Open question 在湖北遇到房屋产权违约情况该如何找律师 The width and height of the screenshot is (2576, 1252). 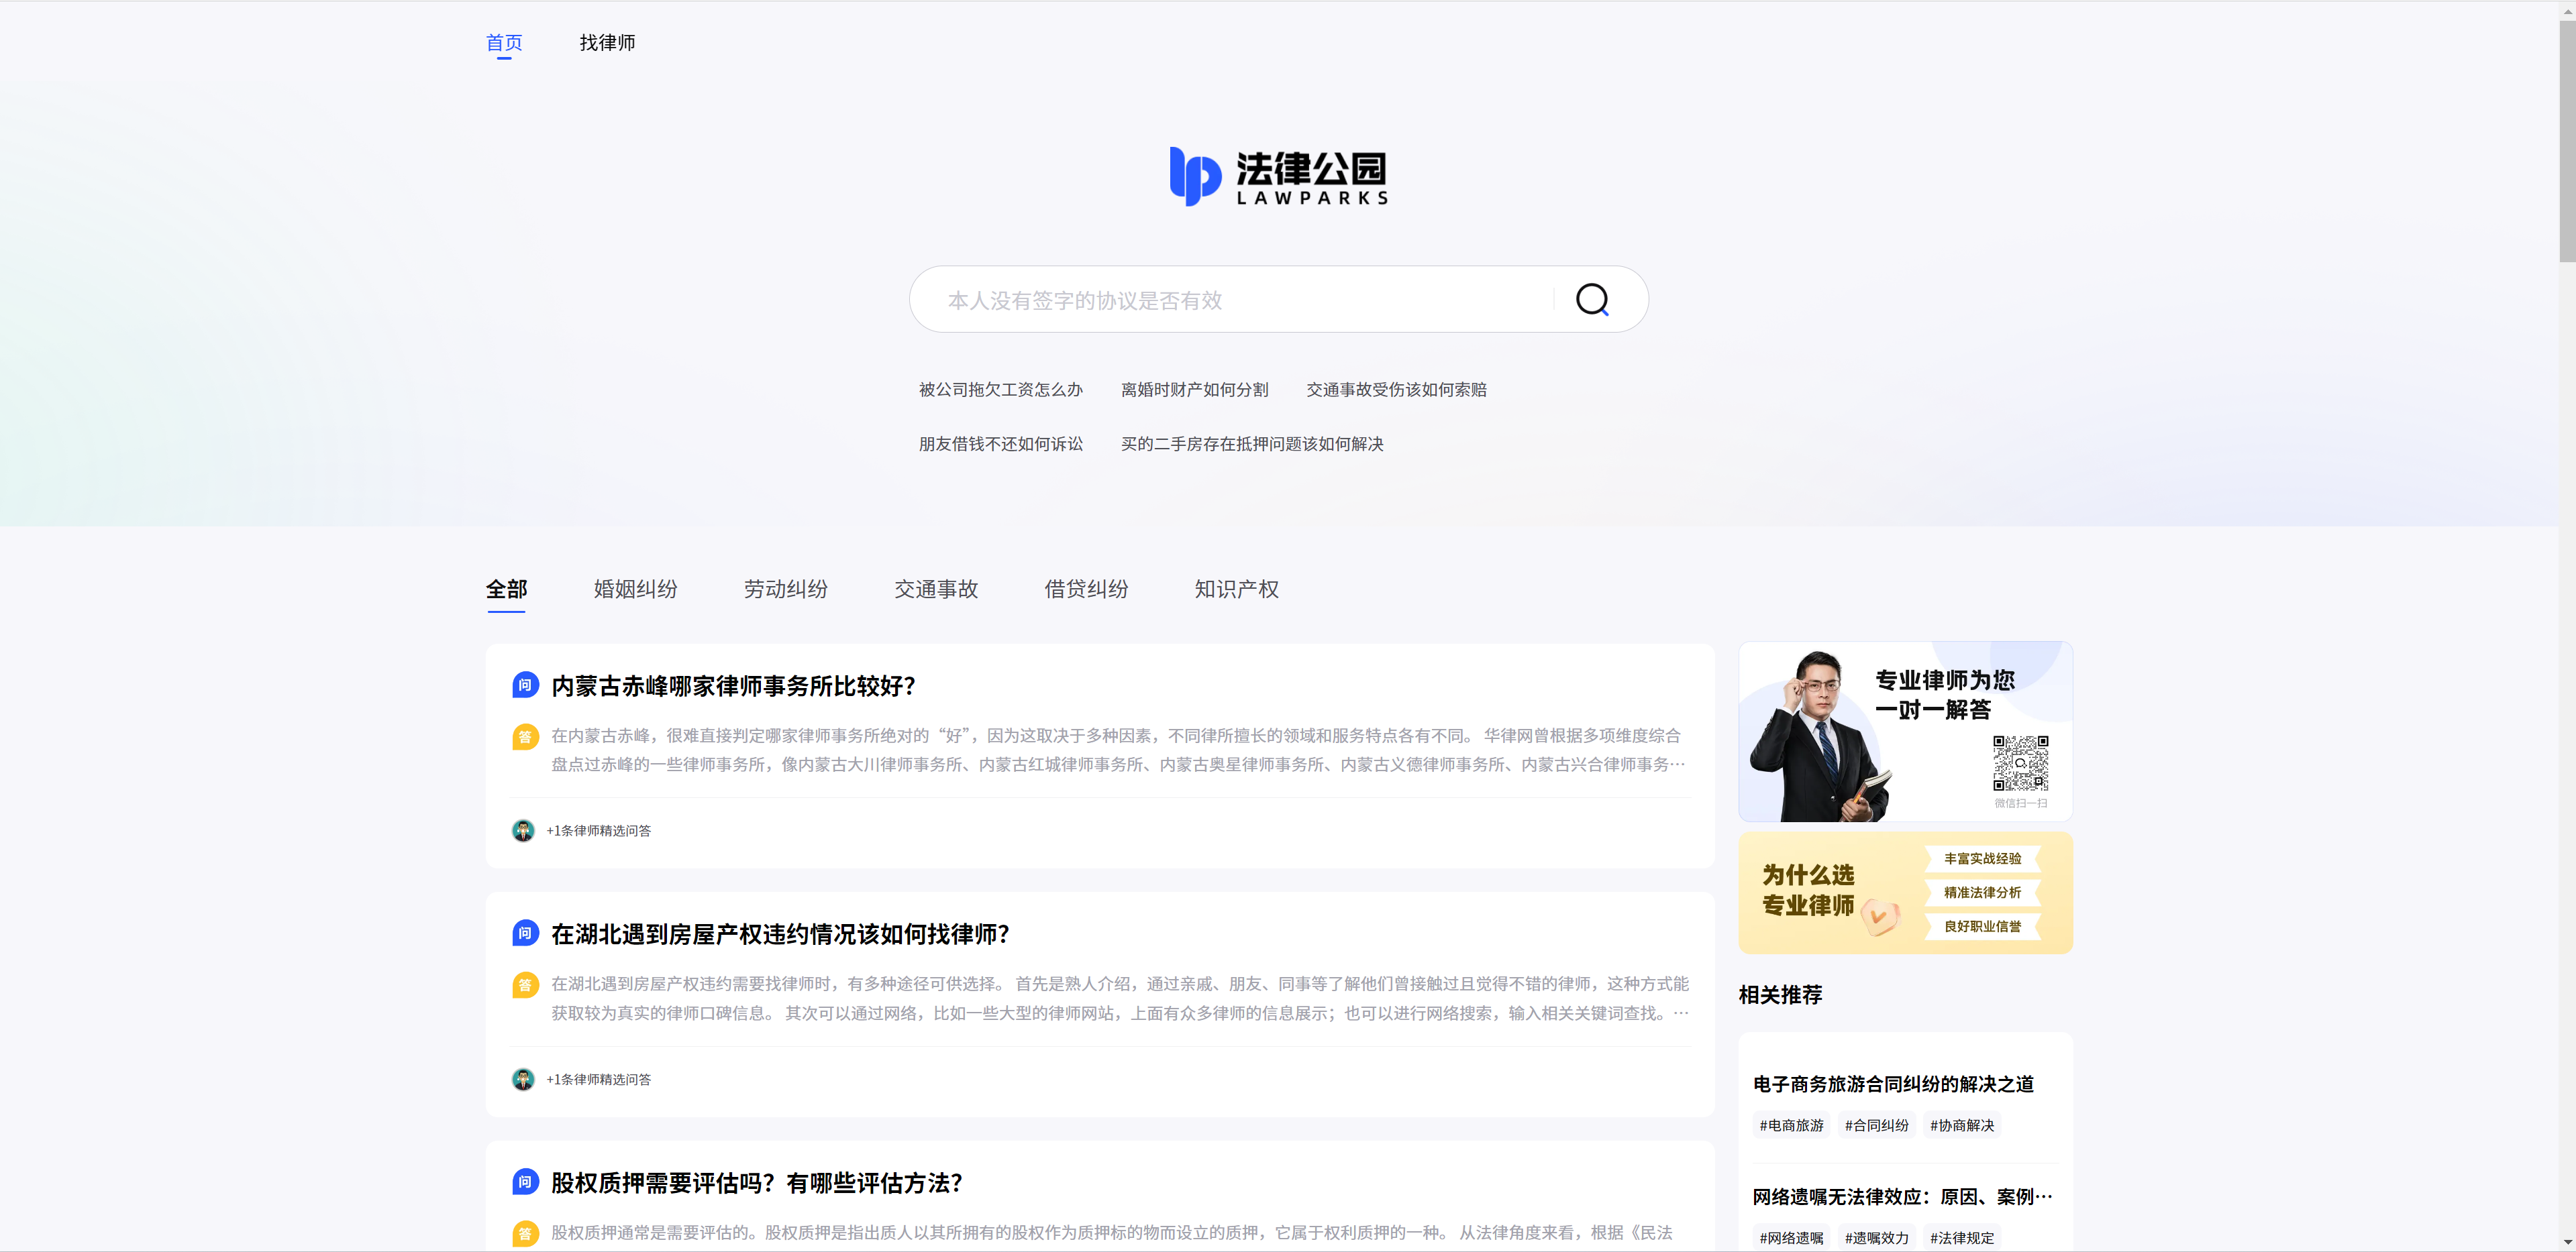[x=780, y=934]
